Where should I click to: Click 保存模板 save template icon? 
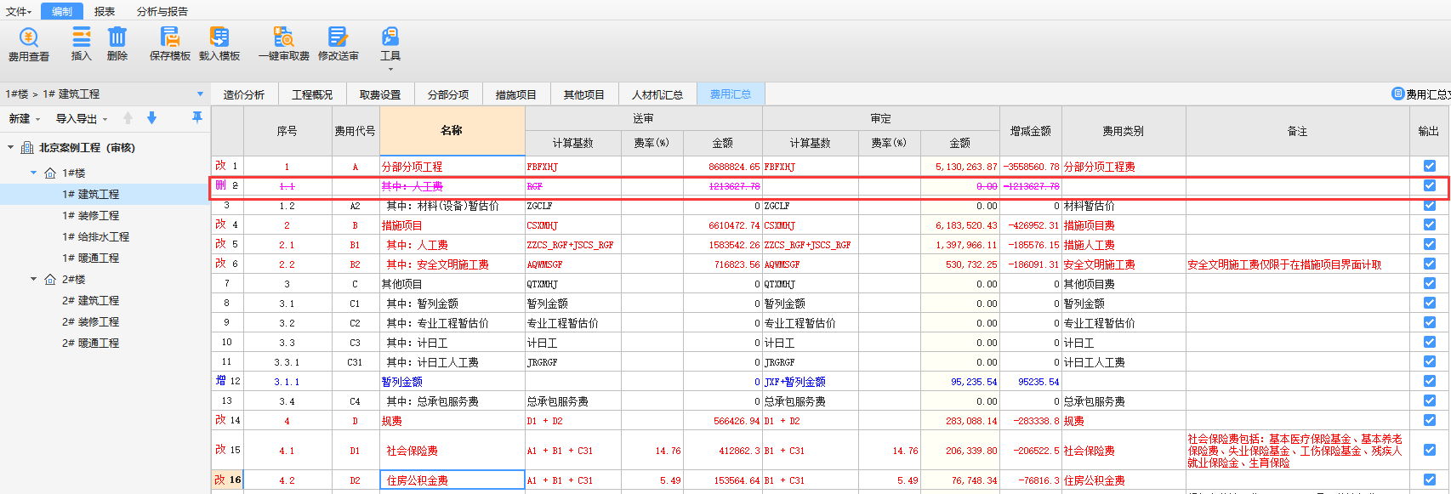(170, 44)
